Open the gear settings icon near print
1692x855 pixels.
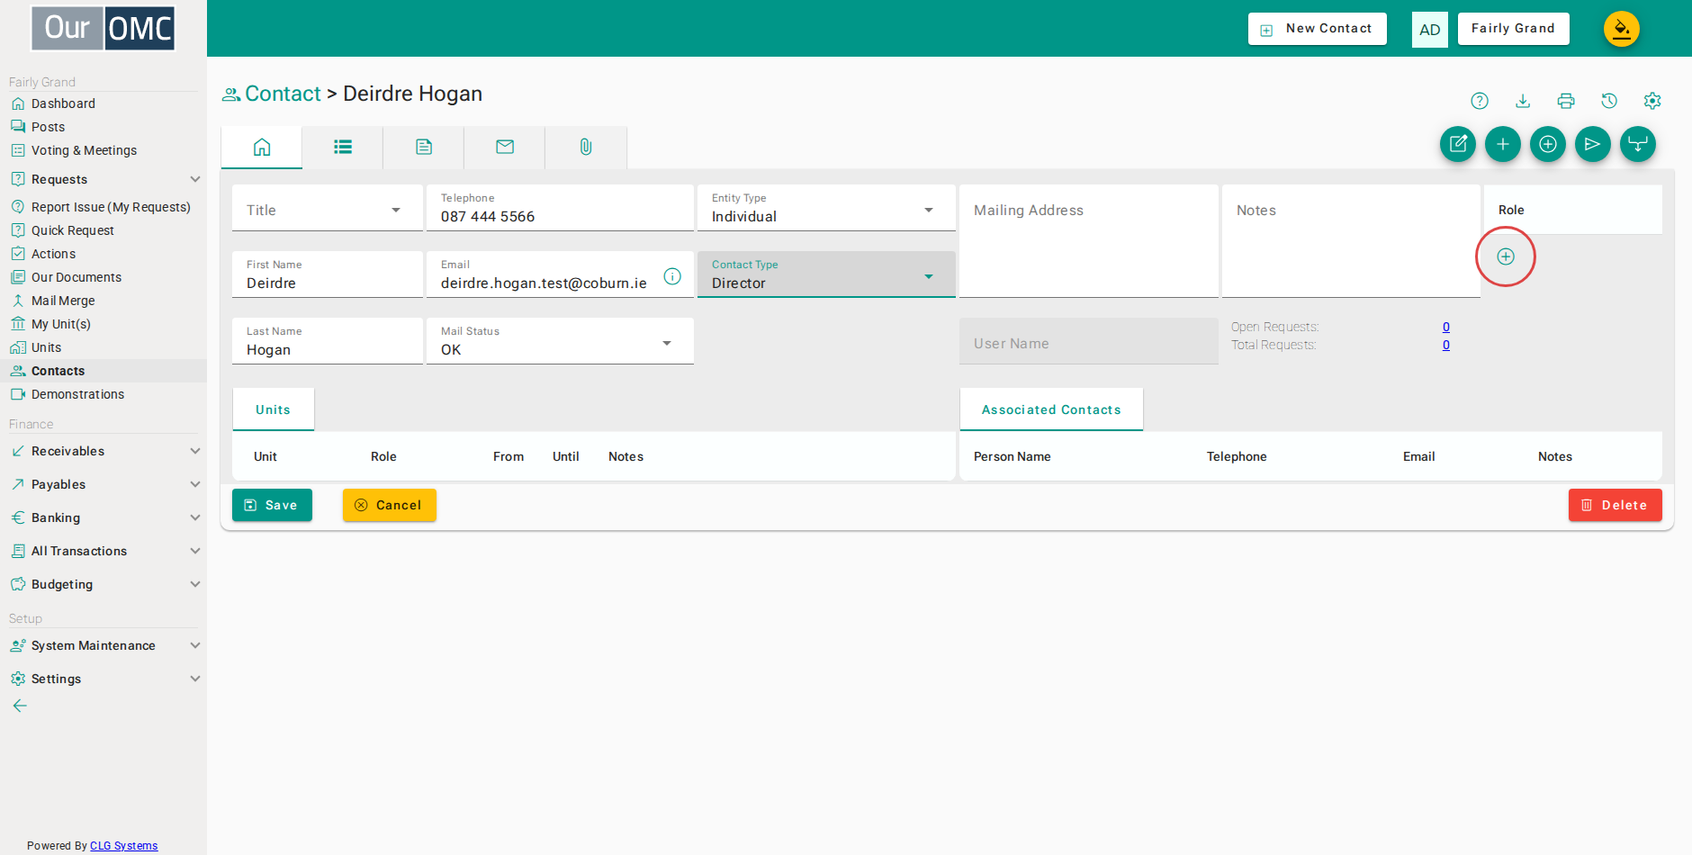[x=1652, y=101]
